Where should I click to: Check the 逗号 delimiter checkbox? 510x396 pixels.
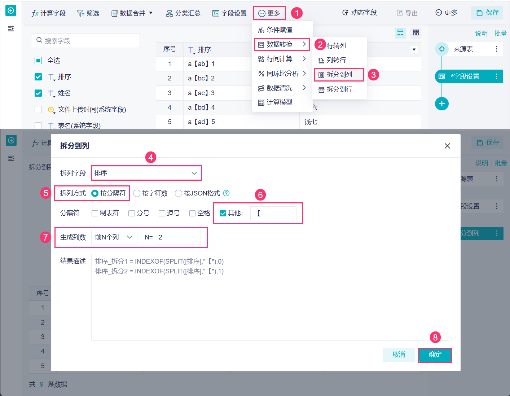162,213
